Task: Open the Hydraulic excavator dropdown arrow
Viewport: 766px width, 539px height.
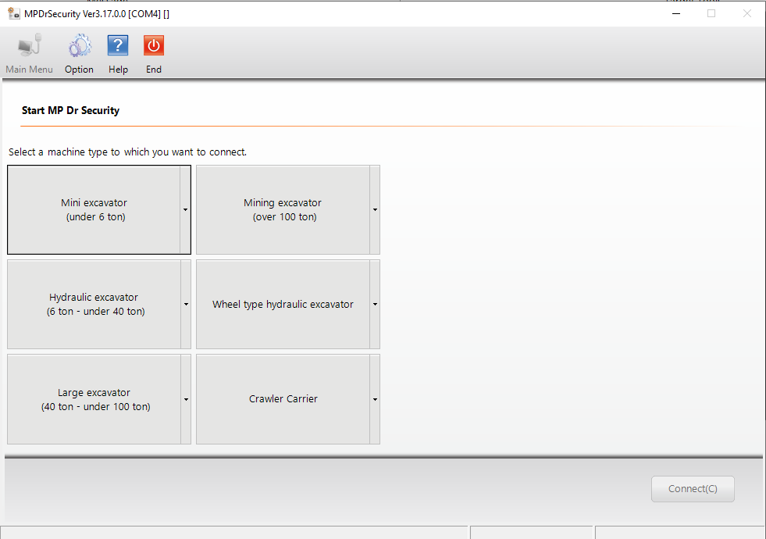Action: point(186,304)
